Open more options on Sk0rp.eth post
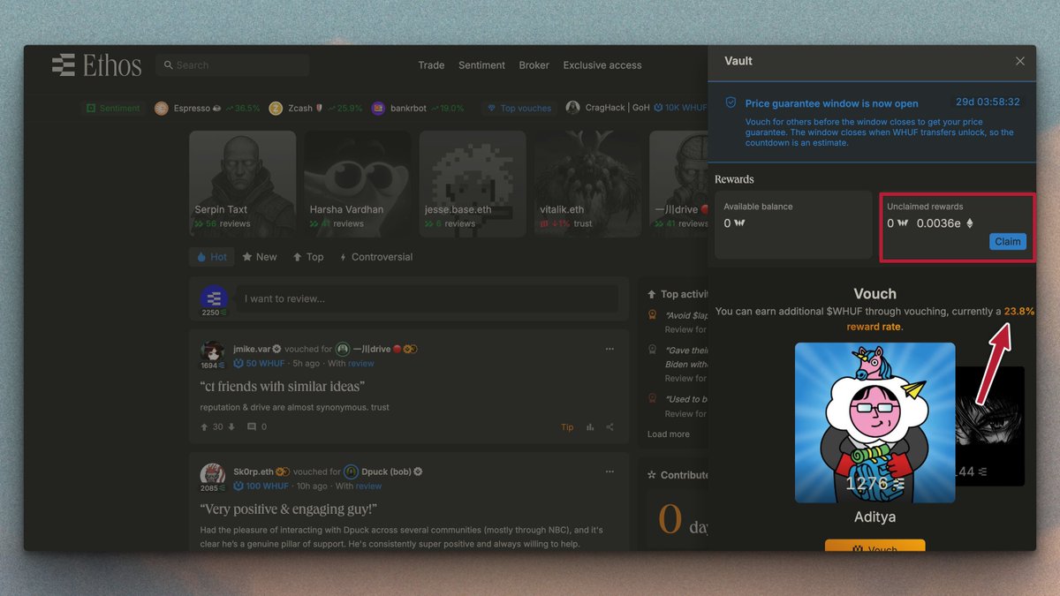This screenshot has width=1060, height=596. point(609,472)
